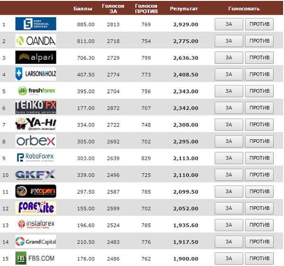Vote ПРОТИВ for alpari
The image size is (284, 266).
coord(259,58)
